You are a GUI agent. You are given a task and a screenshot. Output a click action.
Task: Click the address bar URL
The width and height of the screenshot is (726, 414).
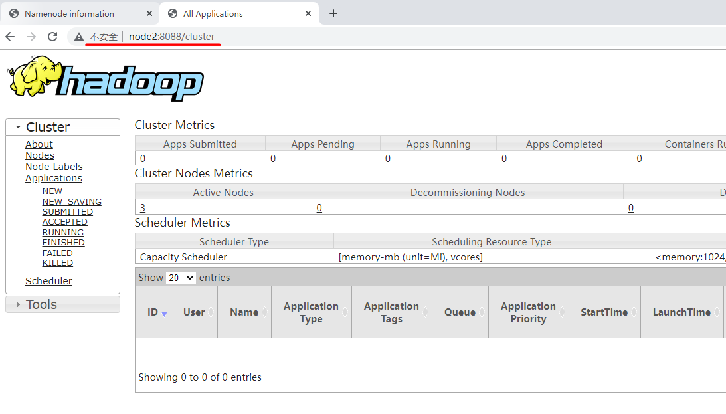tap(171, 37)
